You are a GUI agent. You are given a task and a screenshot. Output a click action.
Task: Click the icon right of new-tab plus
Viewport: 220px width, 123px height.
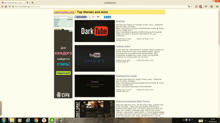point(32,2)
